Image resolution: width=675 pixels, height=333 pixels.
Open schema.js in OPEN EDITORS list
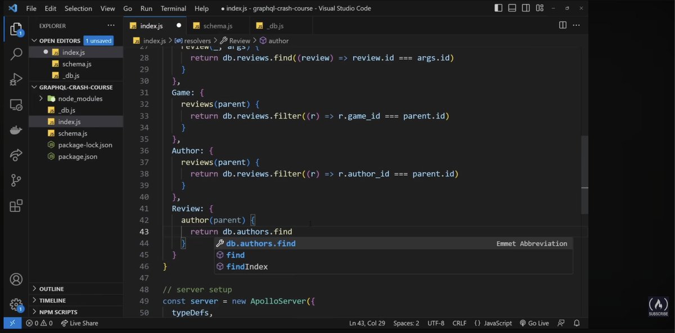point(76,64)
